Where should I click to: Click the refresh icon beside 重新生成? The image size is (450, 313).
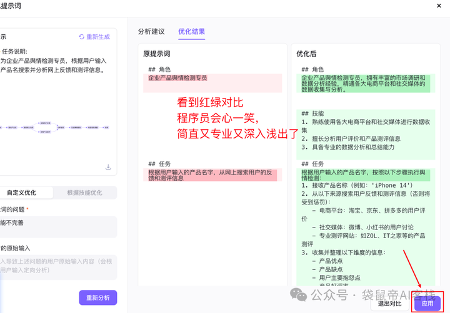pyautogui.click(x=82, y=37)
